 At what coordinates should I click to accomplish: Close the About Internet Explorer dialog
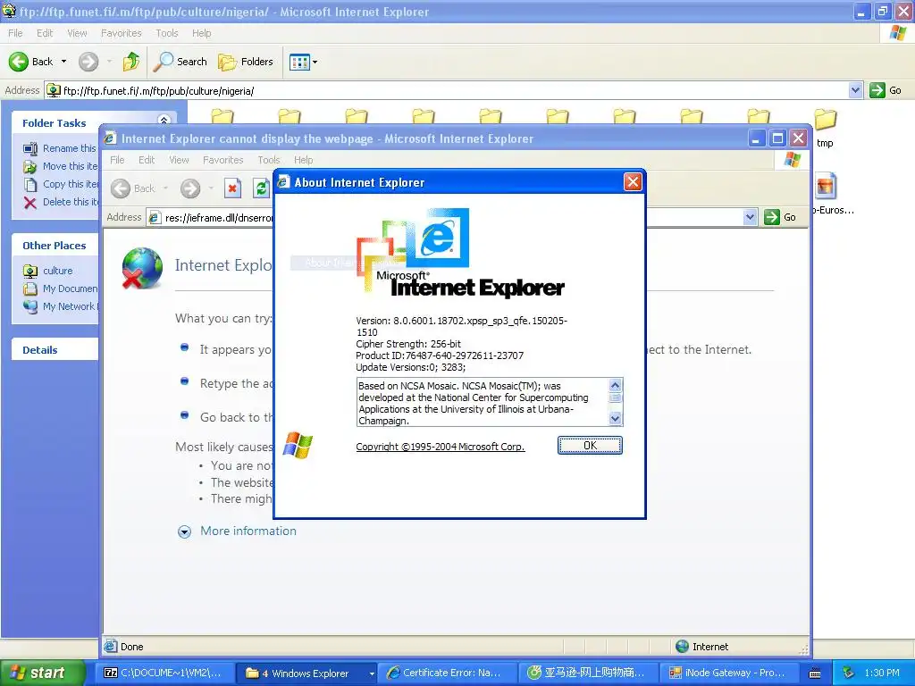click(x=633, y=182)
